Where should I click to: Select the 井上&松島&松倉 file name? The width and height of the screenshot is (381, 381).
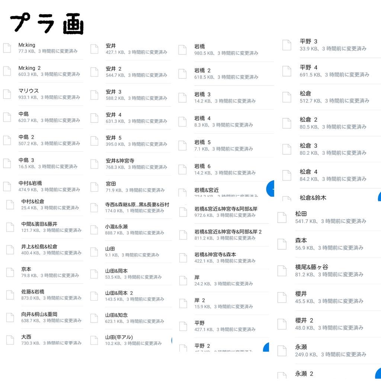click(x=39, y=246)
